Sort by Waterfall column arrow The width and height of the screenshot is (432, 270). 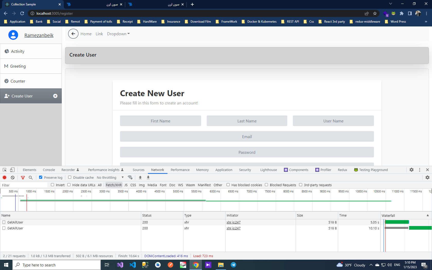click(428, 215)
